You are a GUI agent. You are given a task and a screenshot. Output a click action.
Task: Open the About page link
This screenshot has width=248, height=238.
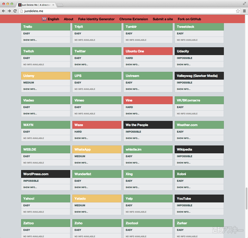[69, 19]
